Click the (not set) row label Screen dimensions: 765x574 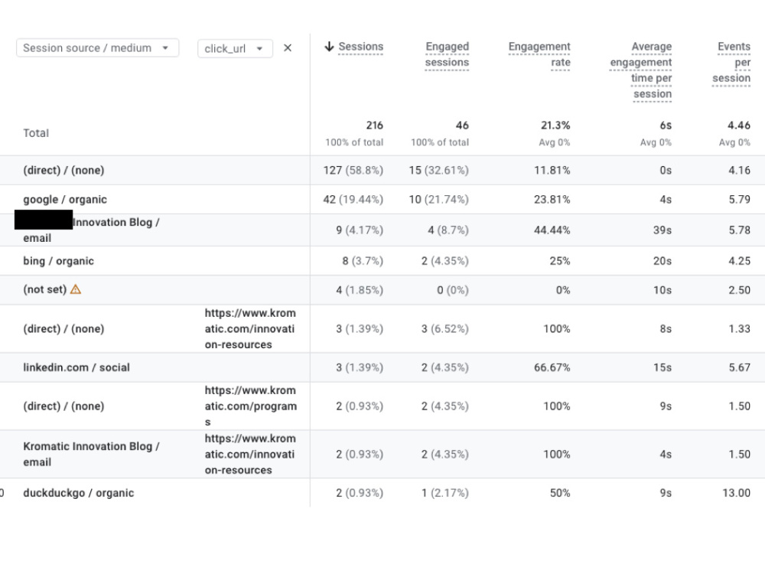pos(45,289)
